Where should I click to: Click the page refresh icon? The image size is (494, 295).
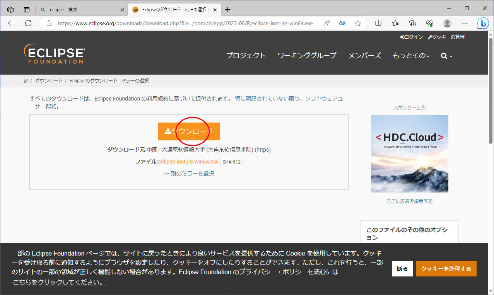28,23
